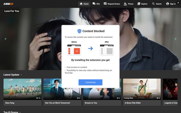The height and width of the screenshot is (113, 181).
Task: Click the Coming 2026 label
Action: click(x=128, y=98)
